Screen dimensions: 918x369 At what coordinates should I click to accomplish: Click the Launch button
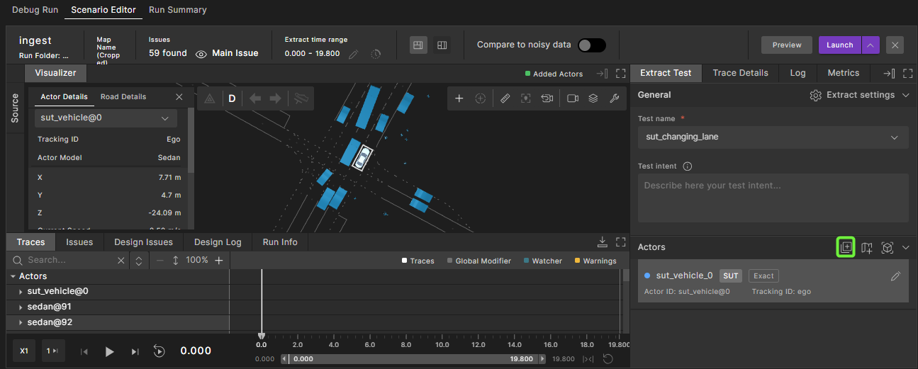pyautogui.click(x=839, y=45)
